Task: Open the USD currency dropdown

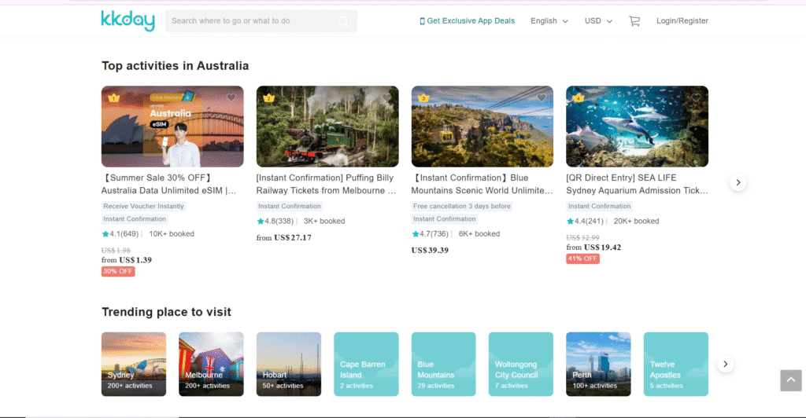Action: click(597, 21)
